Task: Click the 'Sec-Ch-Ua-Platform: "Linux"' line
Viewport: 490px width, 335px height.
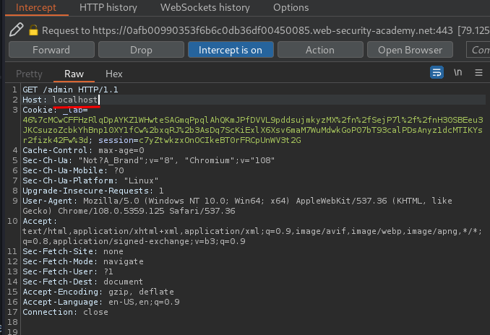Action: coord(90,180)
